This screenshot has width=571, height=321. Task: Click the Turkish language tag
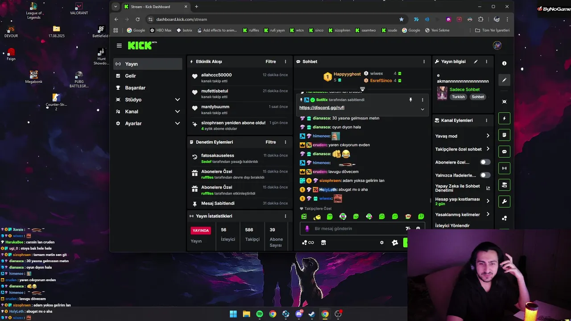point(458,97)
